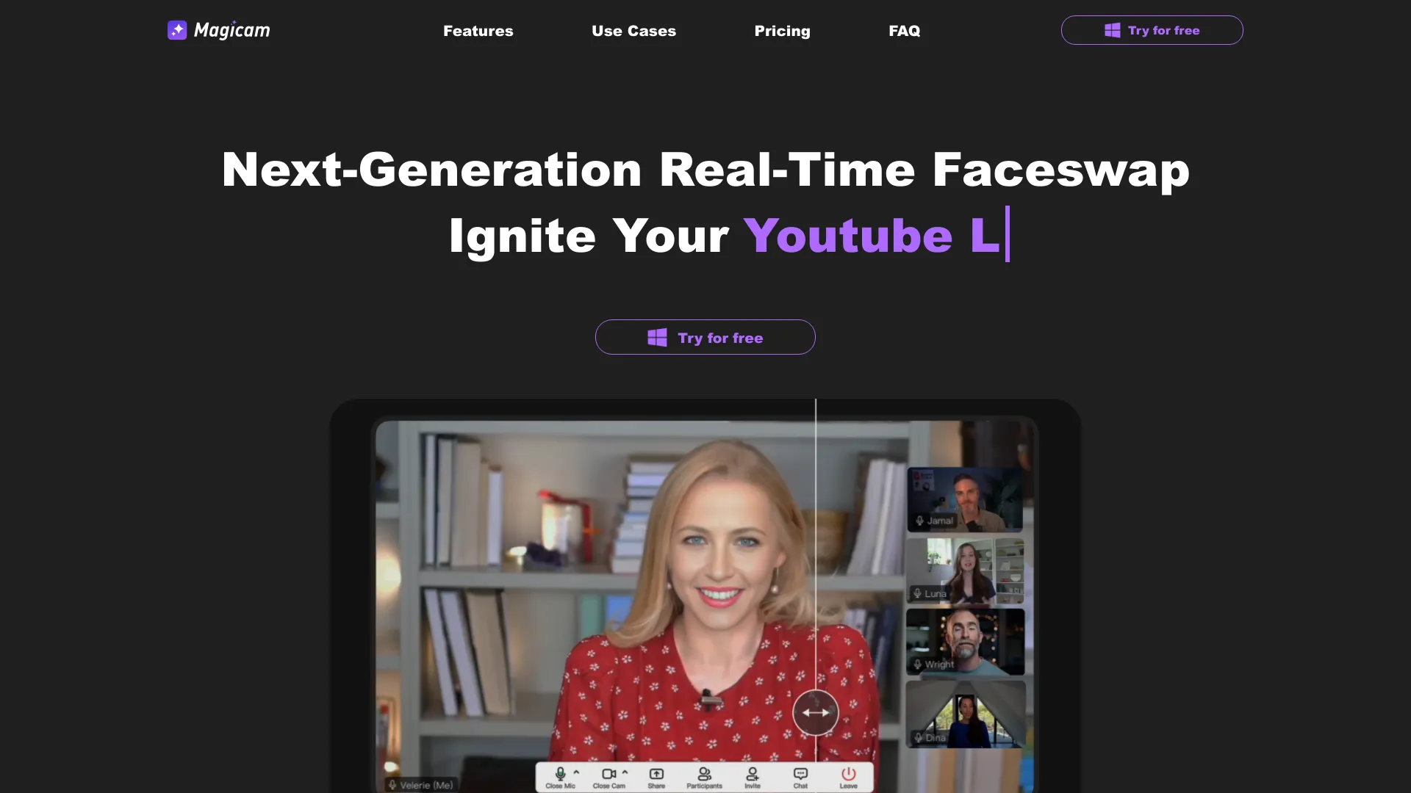This screenshot has height=793, width=1411.
Task: Grab the before/after comparison slider handle
Action: [x=816, y=712]
